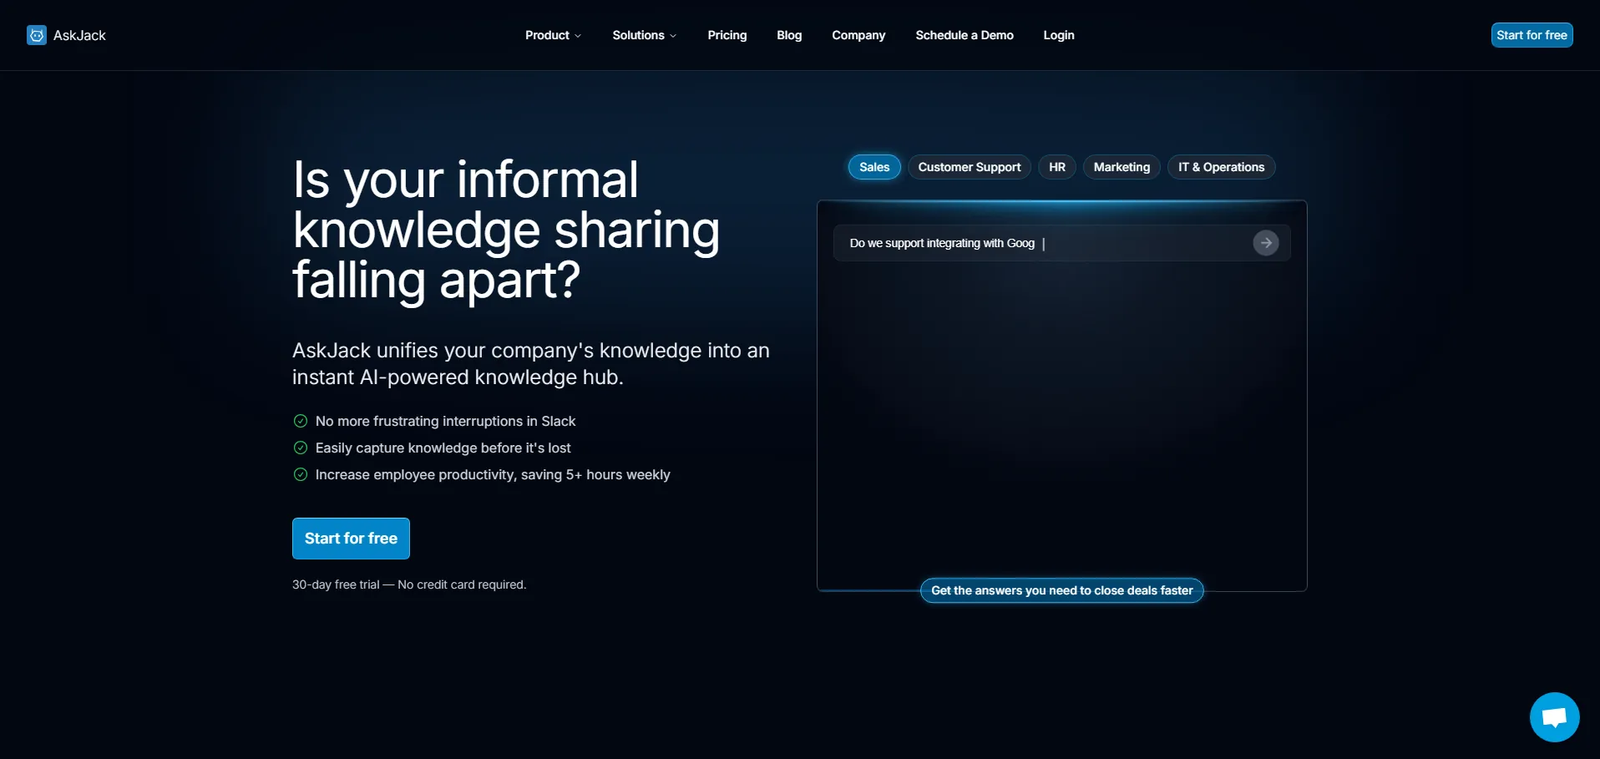Click green checkmark beside Slack interruptions
Screen dimensions: 1600x759
301,421
